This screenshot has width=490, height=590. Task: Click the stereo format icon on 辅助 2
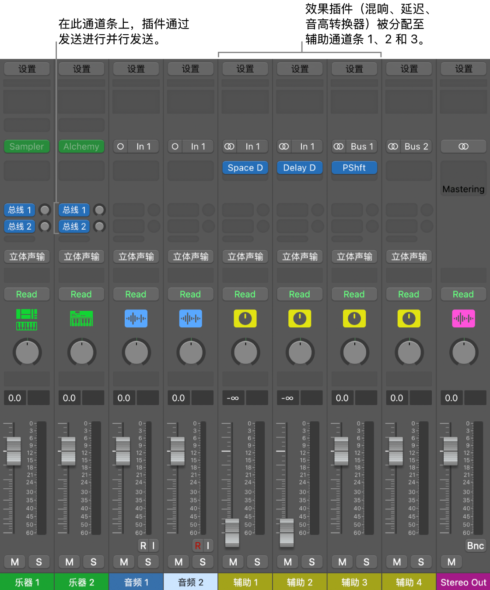(x=284, y=146)
